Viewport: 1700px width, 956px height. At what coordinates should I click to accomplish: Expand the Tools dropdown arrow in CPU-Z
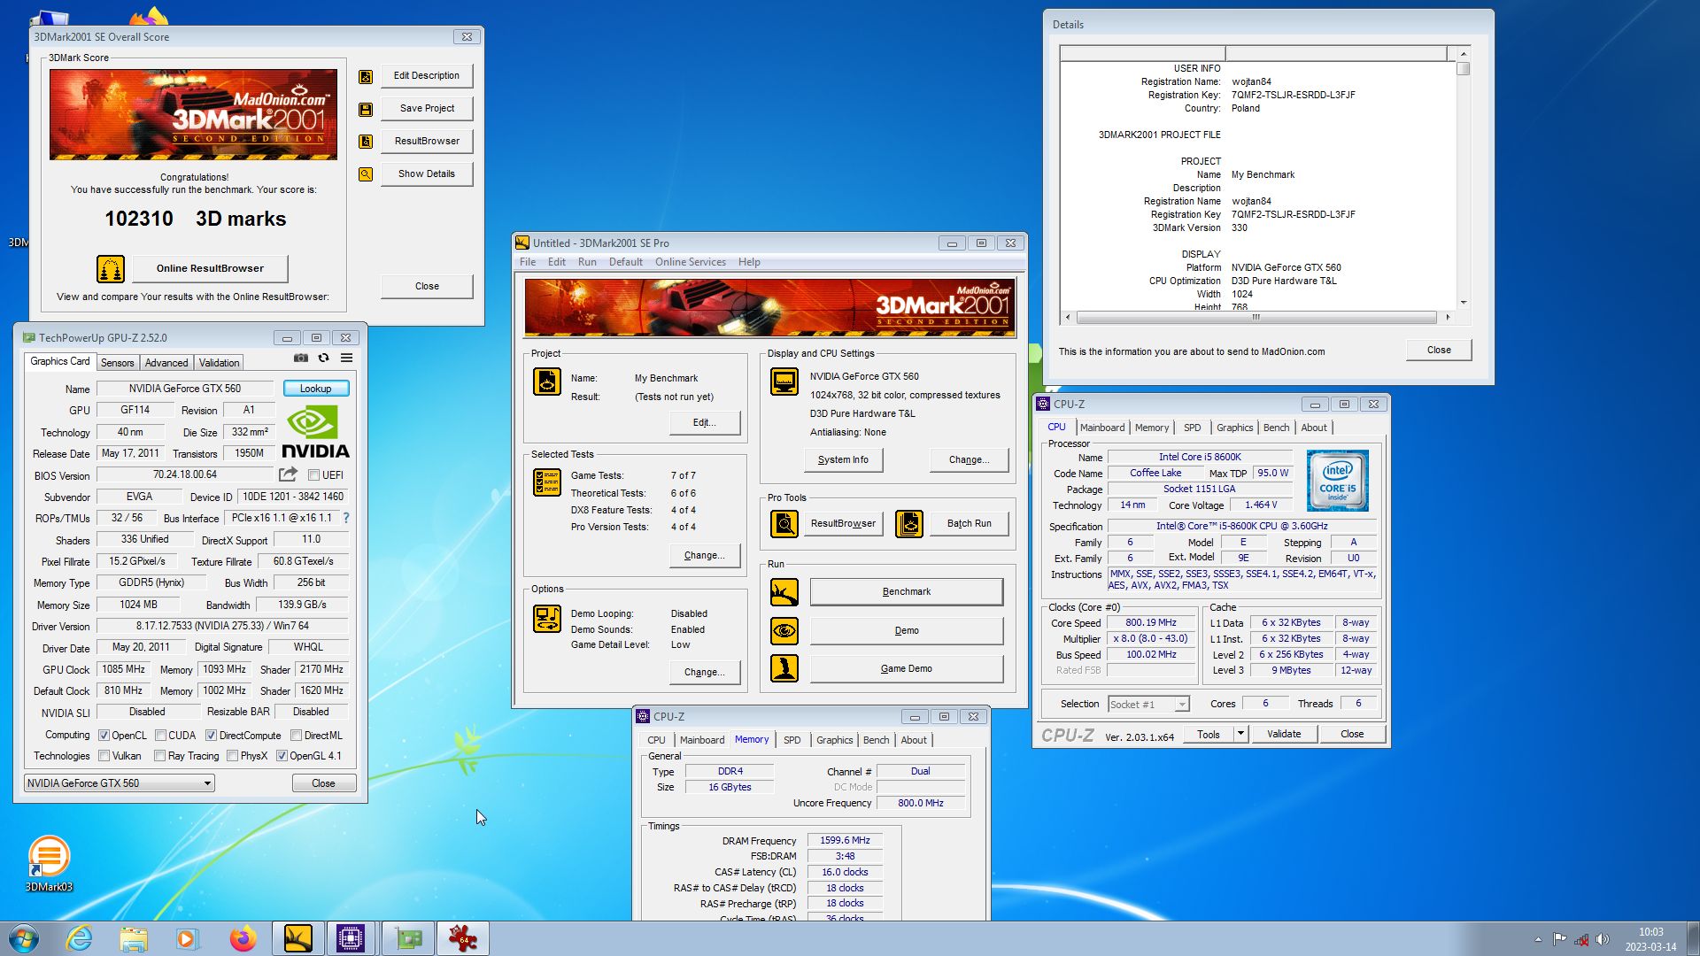[x=1240, y=734]
